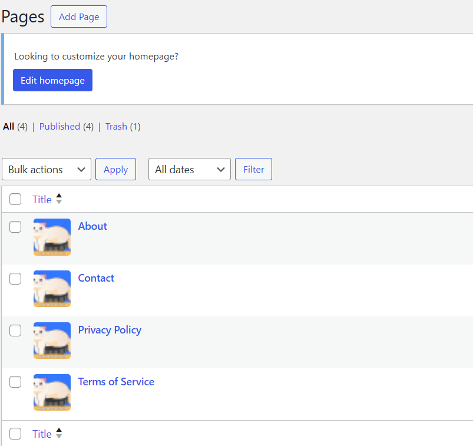Open the Edit homepage button
The height and width of the screenshot is (446, 473).
[x=52, y=80]
